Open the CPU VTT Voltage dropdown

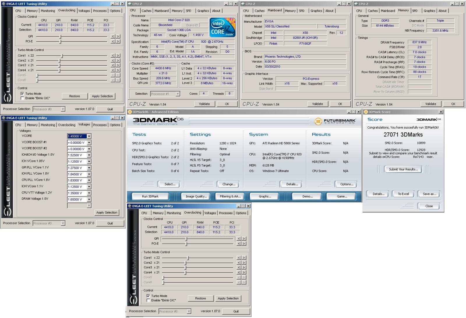coord(89,193)
